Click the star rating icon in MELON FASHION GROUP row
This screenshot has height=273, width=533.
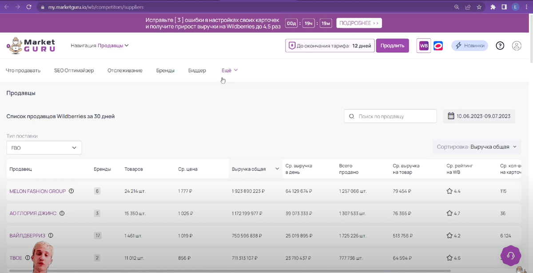449,191
